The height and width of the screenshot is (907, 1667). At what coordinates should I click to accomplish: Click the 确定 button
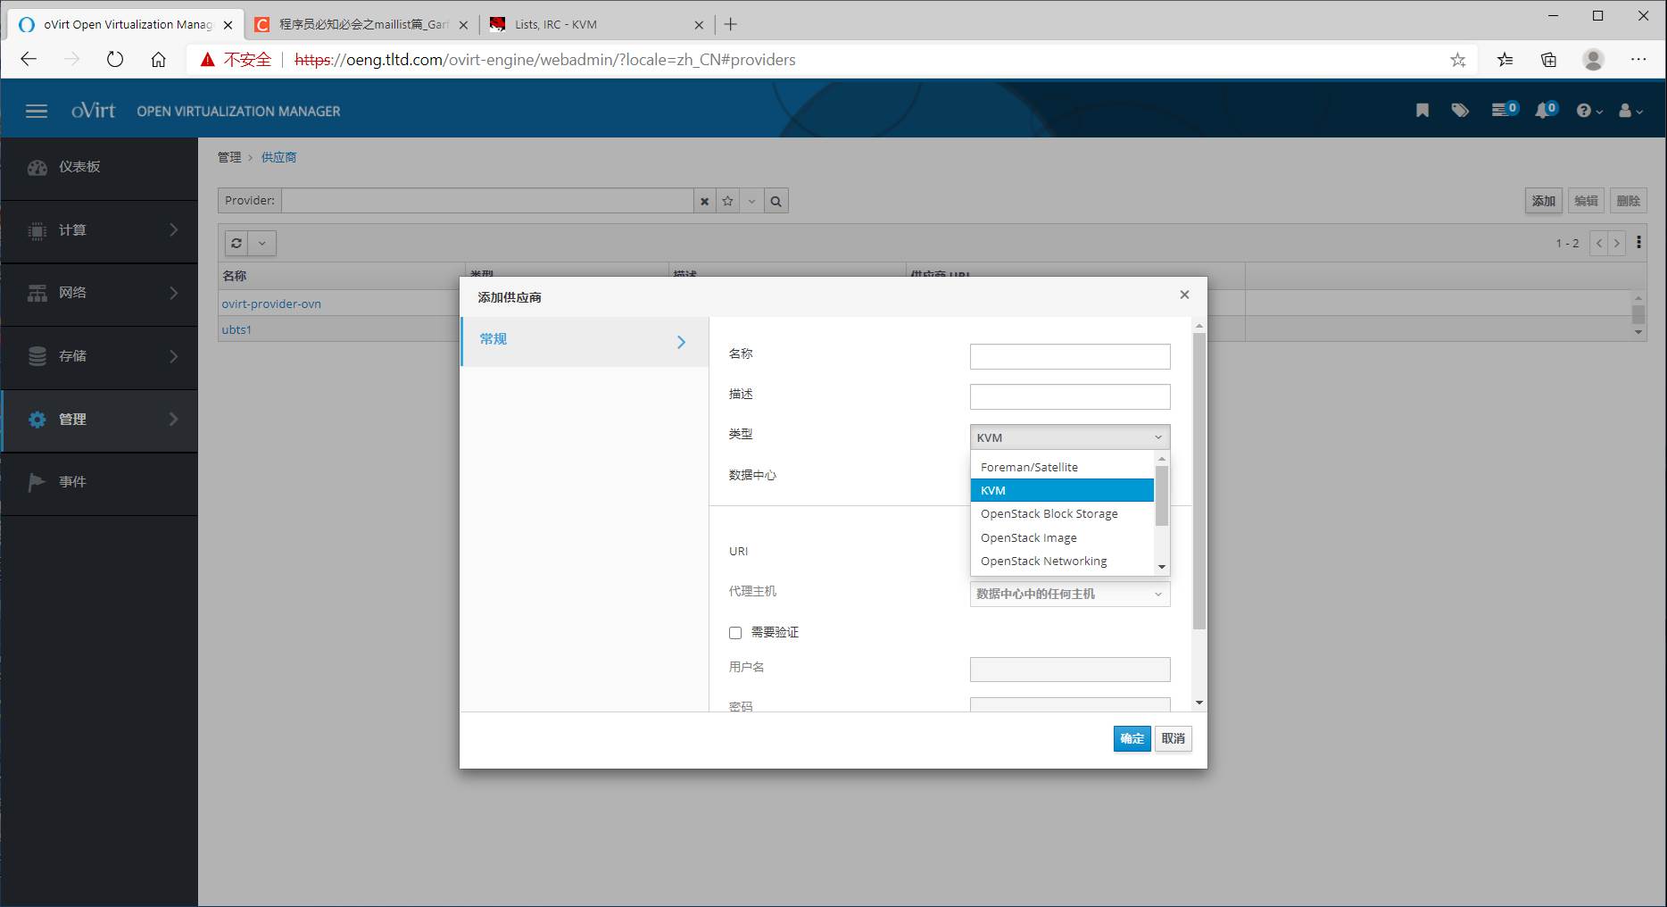point(1132,738)
